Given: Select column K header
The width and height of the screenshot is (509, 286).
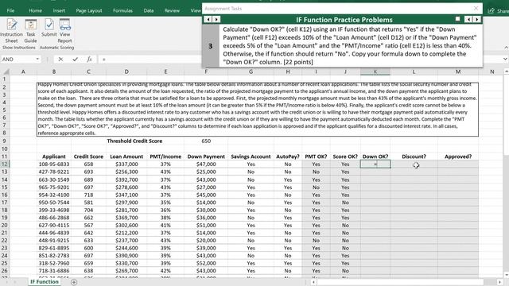Looking at the screenshot, I should point(375,71).
